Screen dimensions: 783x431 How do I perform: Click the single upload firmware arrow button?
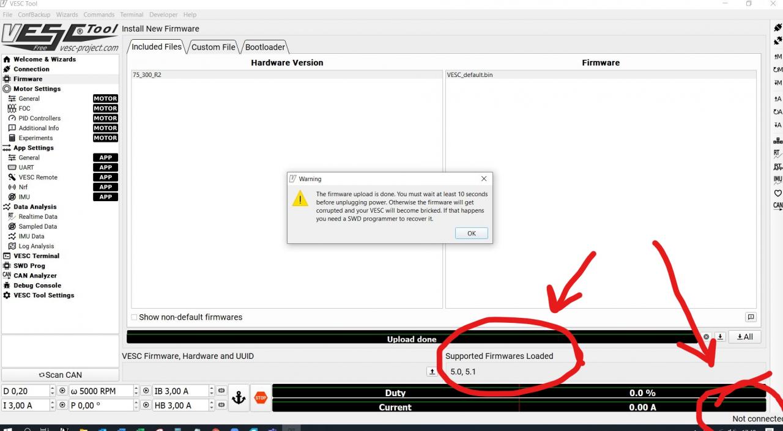(x=720, y=337)
